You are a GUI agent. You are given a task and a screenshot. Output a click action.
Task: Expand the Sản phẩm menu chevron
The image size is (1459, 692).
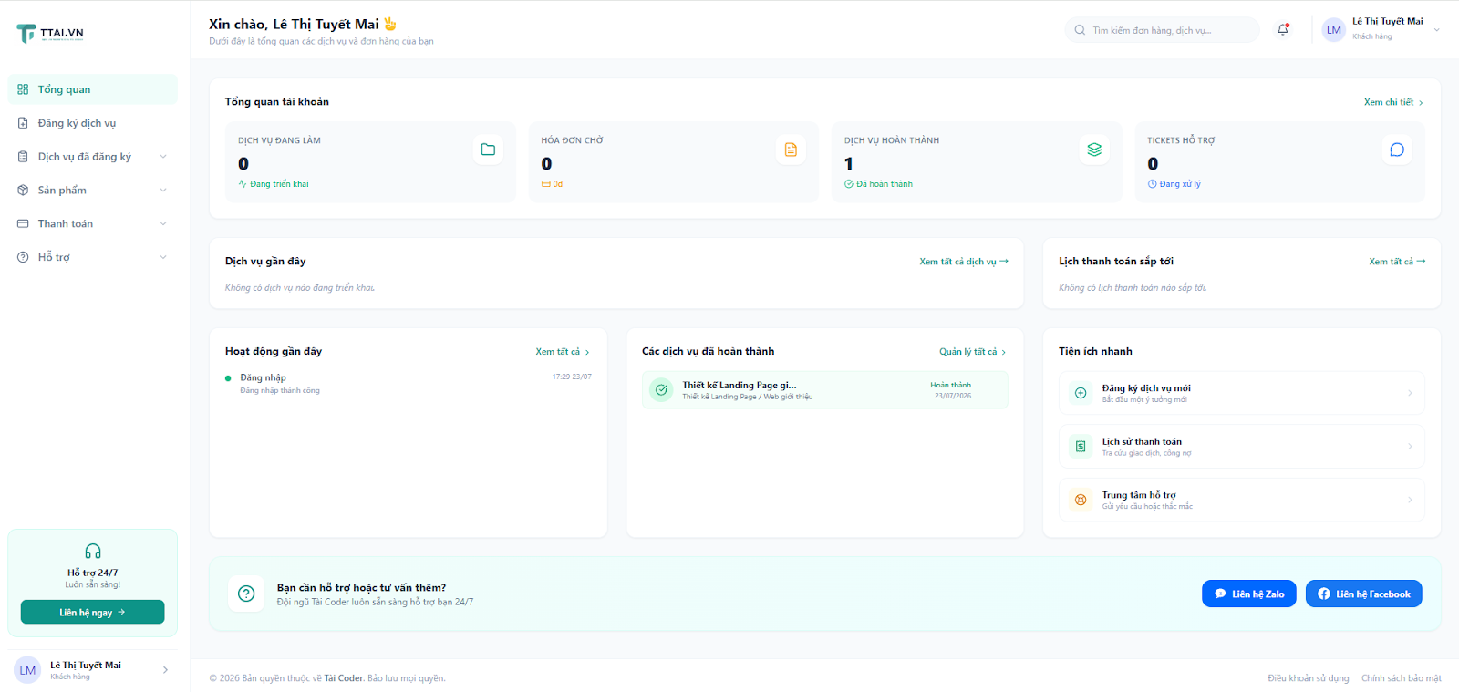coord(163,191)
